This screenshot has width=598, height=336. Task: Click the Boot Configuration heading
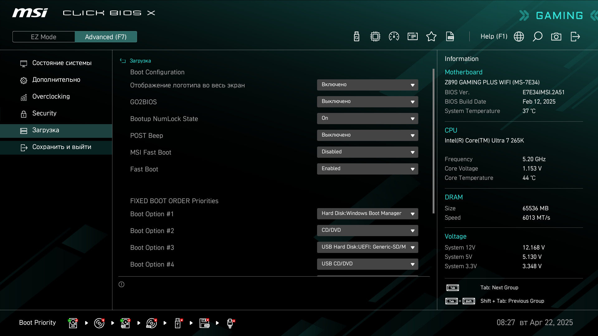coord(157,72)
